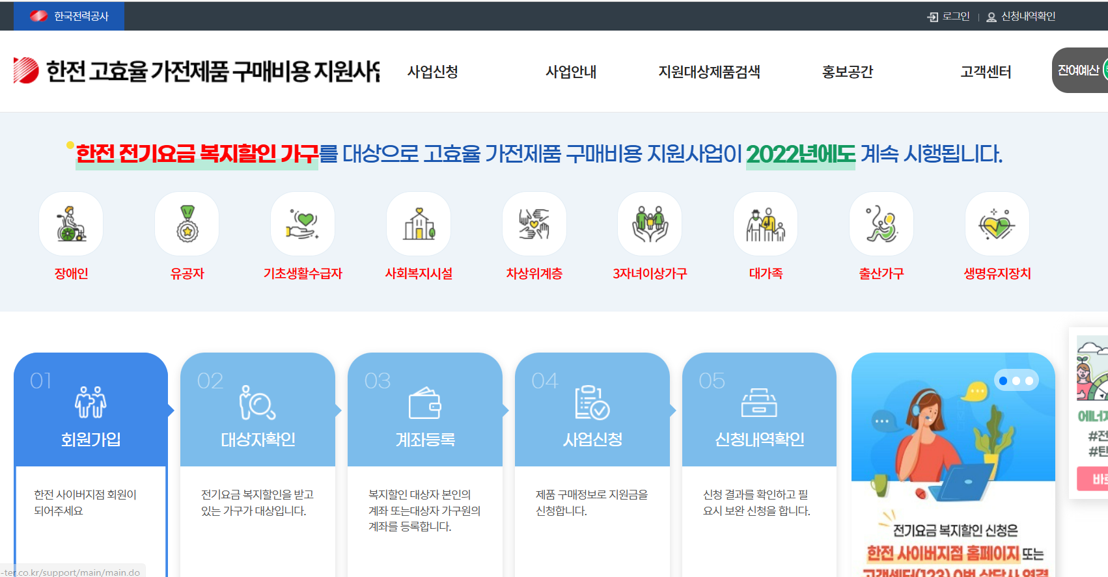Click the first banner slide indicator dot
The image size is (1108, 577).
pos(1003,381)
